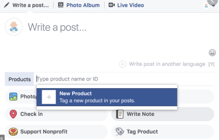This screenshot has width=220, height=140.
Task: Select the New Product suggestion
Action: click(107, 97)
